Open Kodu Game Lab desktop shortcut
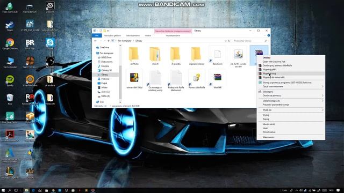The height and width of the screenshot is (193, 344). [x=10, y=8]
